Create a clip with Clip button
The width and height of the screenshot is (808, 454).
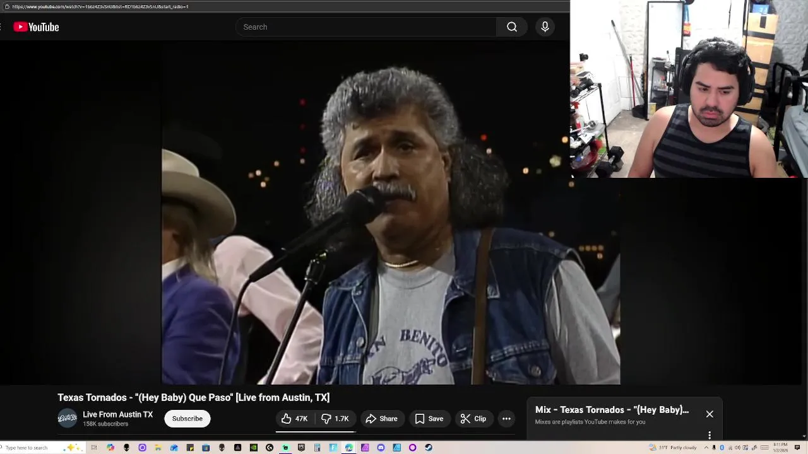(473, 419)
